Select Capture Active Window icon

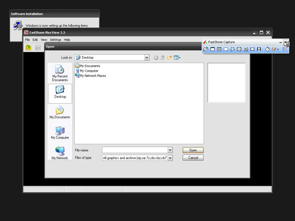pos(213,49)
